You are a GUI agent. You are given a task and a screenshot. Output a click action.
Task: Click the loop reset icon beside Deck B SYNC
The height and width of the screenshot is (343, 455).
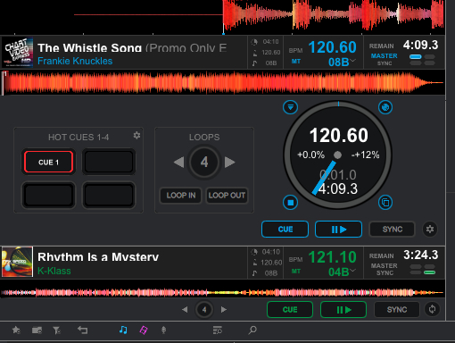(432, 309)
